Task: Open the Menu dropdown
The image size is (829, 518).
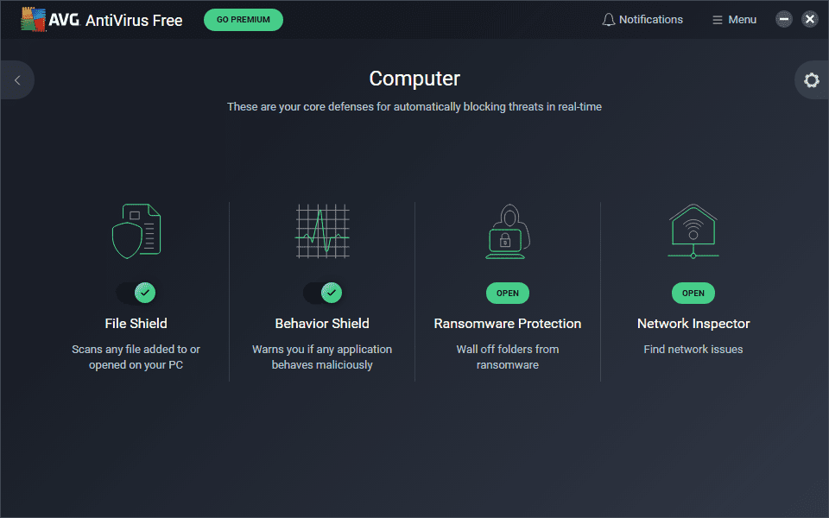Action: pos(734,20)
